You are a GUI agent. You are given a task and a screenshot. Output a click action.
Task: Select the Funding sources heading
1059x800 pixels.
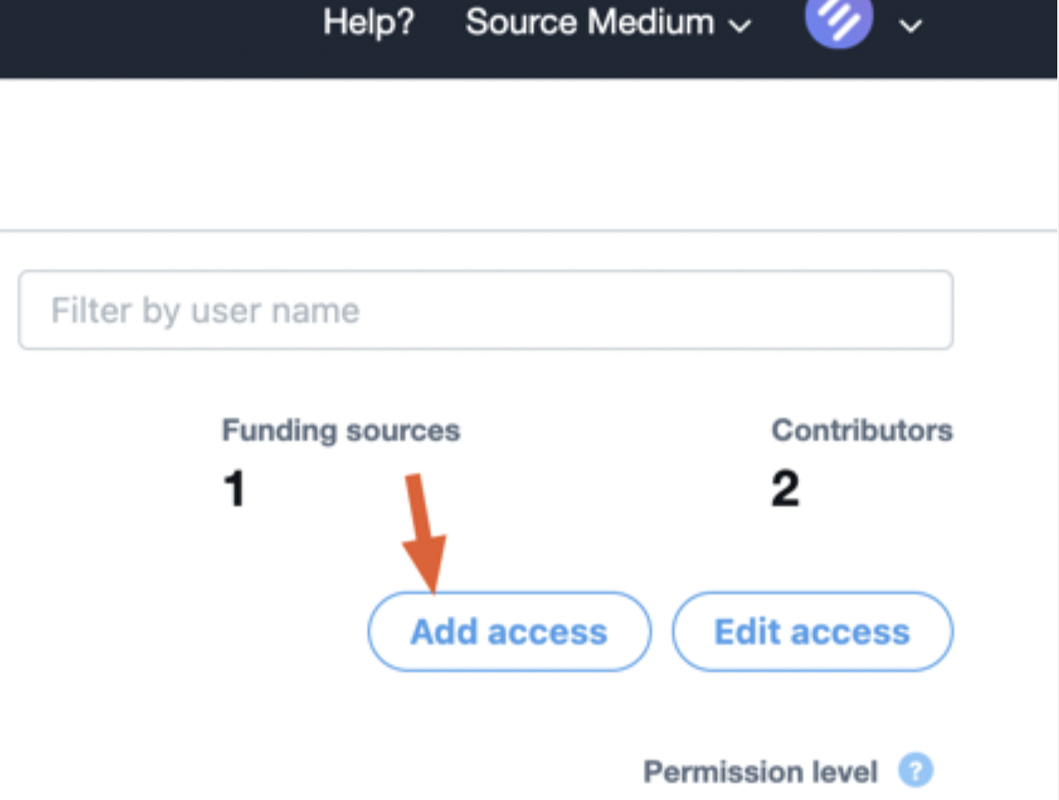[341, 430]
